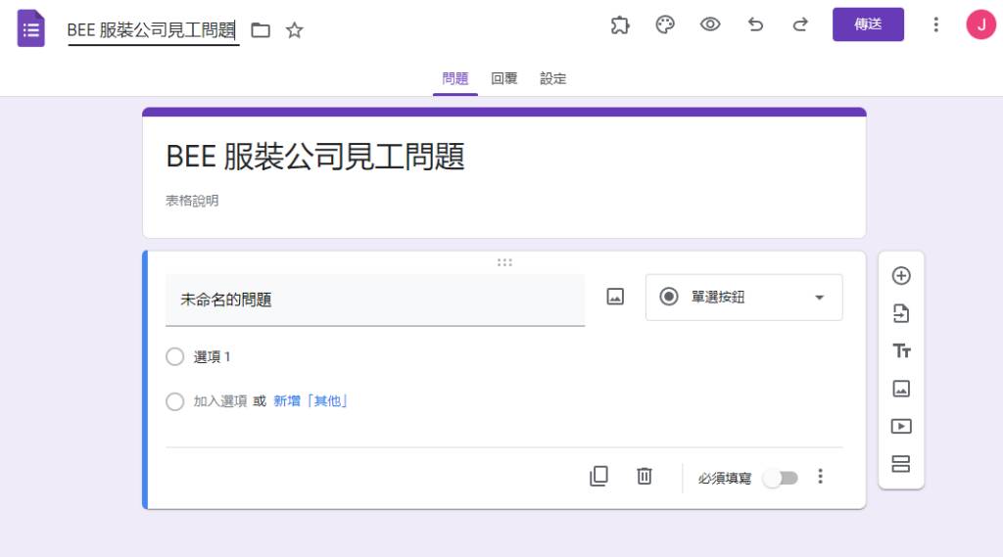Switch to the 回覆 tab

(504, 78)
